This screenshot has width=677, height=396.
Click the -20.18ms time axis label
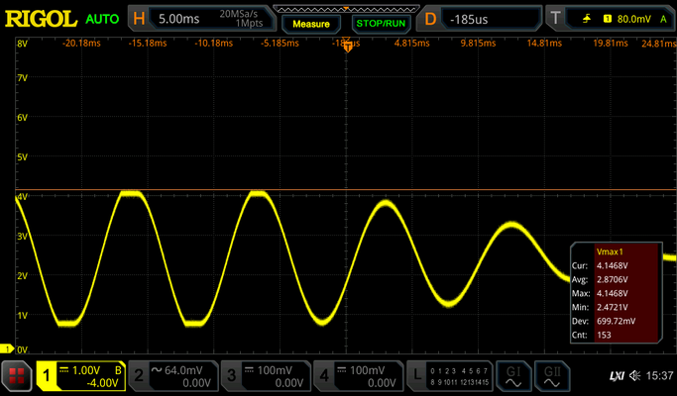[81, 44]
